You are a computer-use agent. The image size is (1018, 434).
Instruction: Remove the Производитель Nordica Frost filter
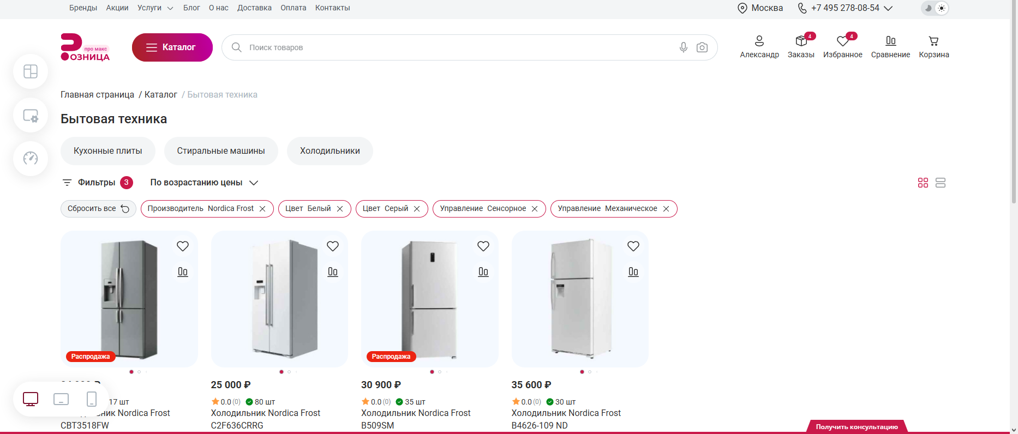[262, 209]
